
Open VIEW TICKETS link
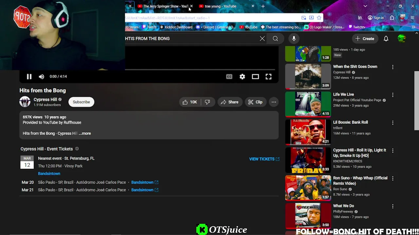[264, 159]
